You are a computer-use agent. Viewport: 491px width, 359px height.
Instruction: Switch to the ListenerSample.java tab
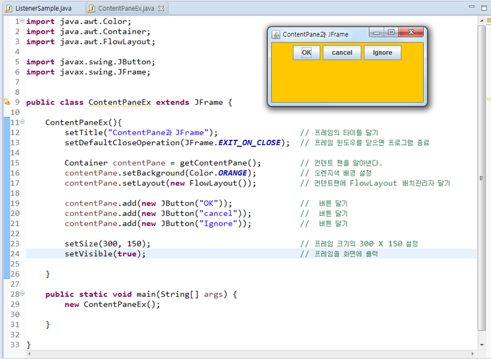43,9
